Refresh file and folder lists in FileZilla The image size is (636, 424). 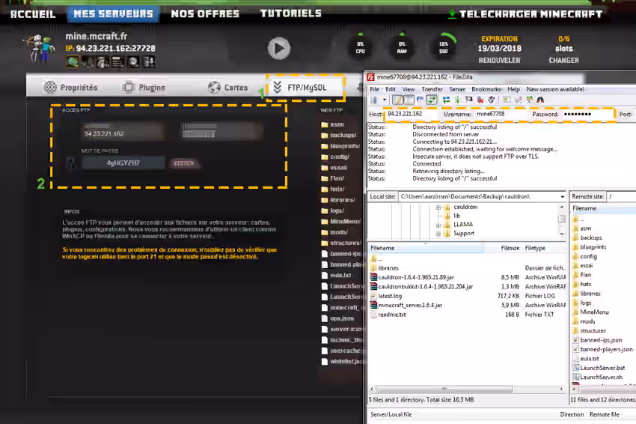pyautogui.click(x=446, y=100)
